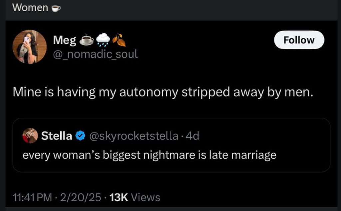Screen dimensions: 341x211
Task: Click the coffee cup emoji beside Meg
Action: coord(87,40)
